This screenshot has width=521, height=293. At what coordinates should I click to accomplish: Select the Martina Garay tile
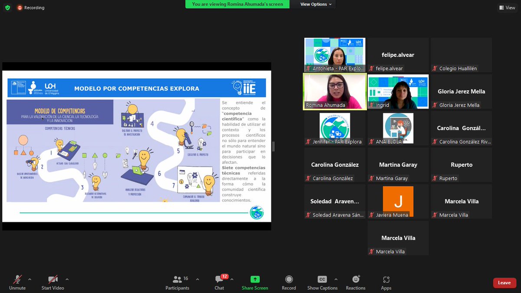[398, 165]
